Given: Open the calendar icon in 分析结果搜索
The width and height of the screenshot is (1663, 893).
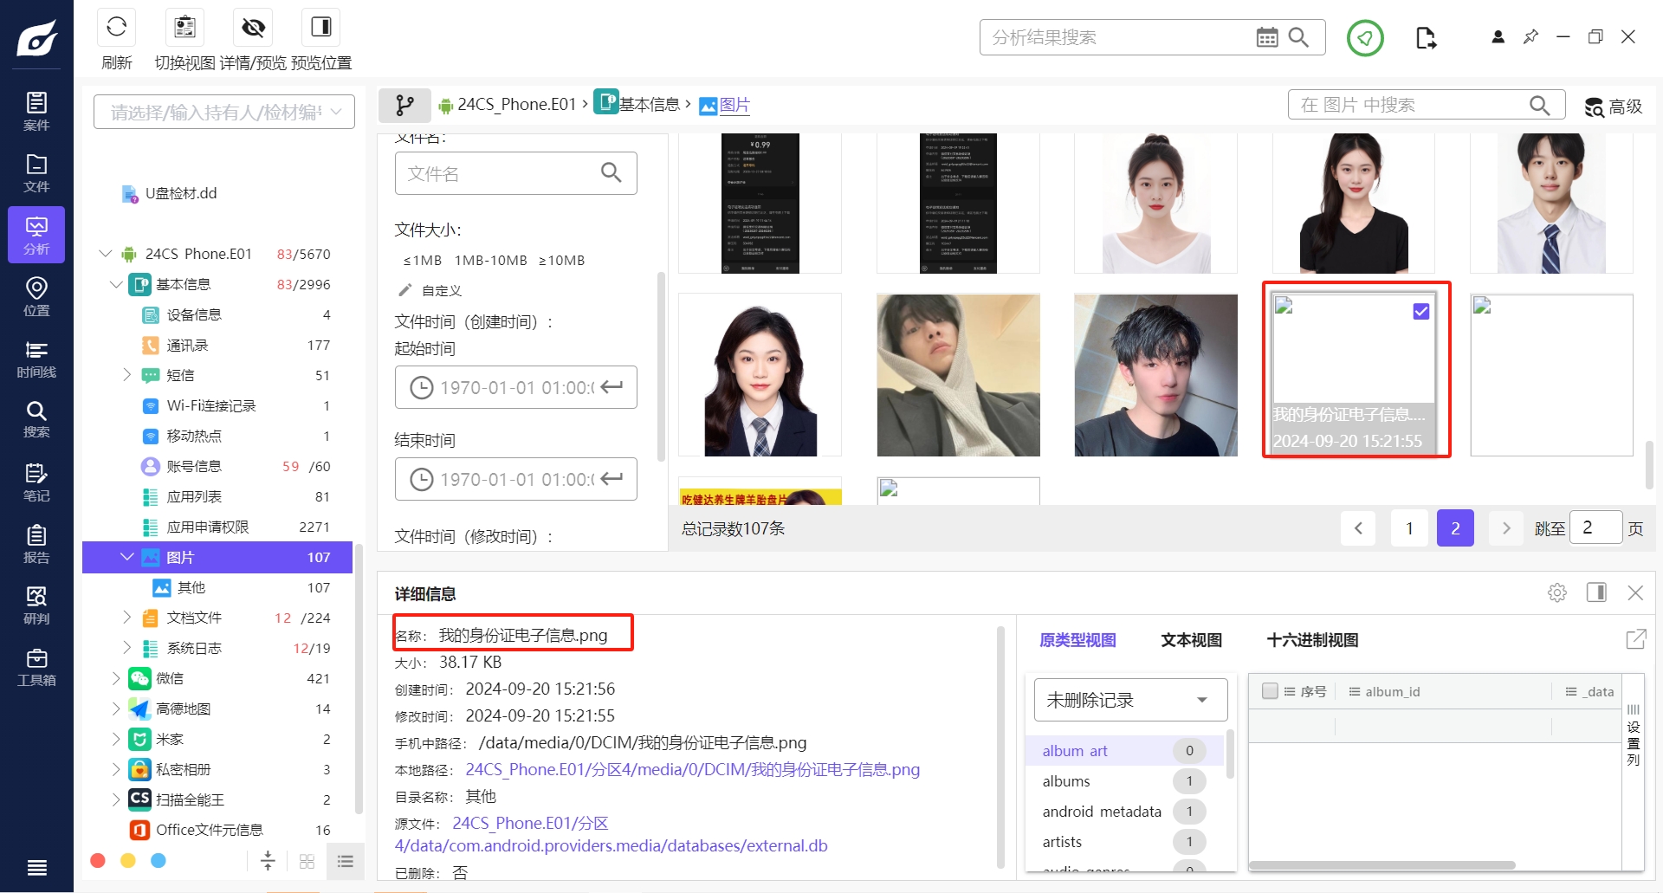Looking at the screenshot, I should 1266,37.
